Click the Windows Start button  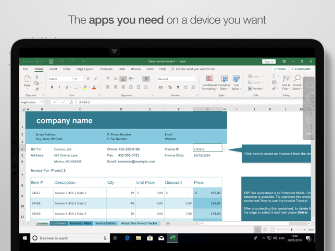[25, 238]
